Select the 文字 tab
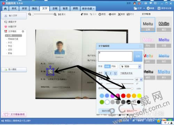 tap(45, 9)
